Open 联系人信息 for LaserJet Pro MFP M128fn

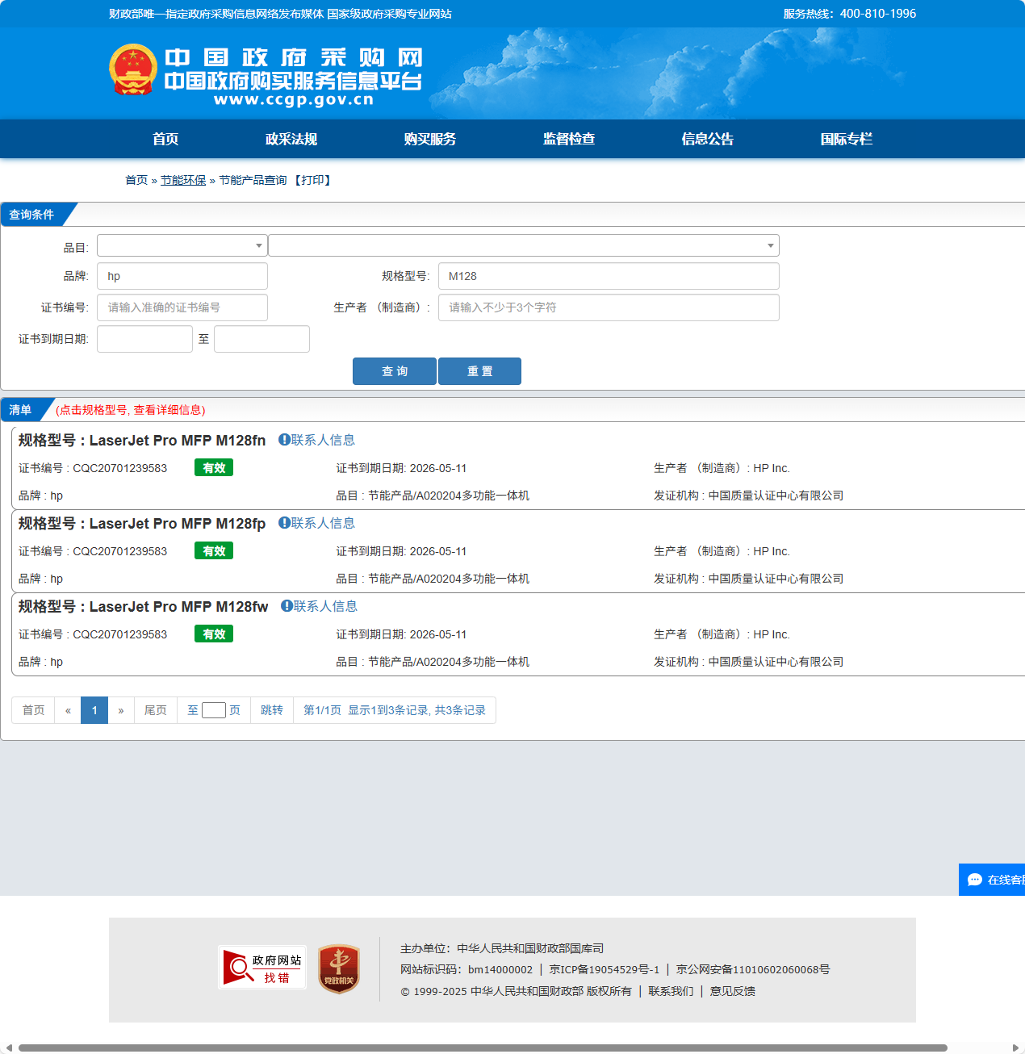[x=323, y=439]
